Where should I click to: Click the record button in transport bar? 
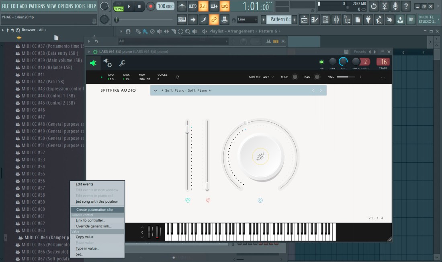tap(151, 6)
